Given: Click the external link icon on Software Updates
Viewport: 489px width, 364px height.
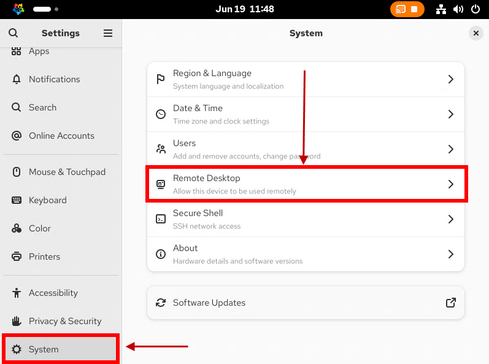Looking at the screenshot, I should click(x=450, y=303).
